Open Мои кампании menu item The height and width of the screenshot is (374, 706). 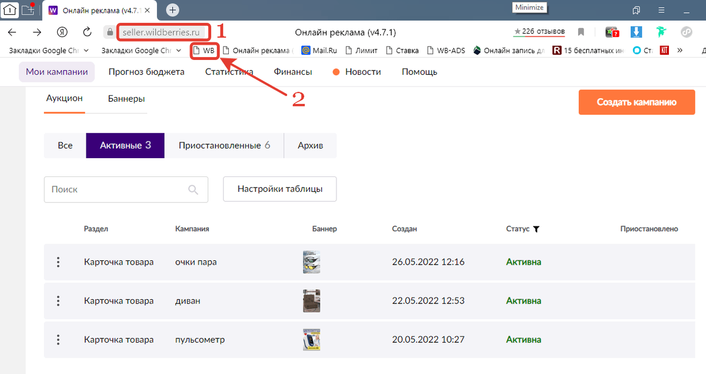click(x=57, y=72)
